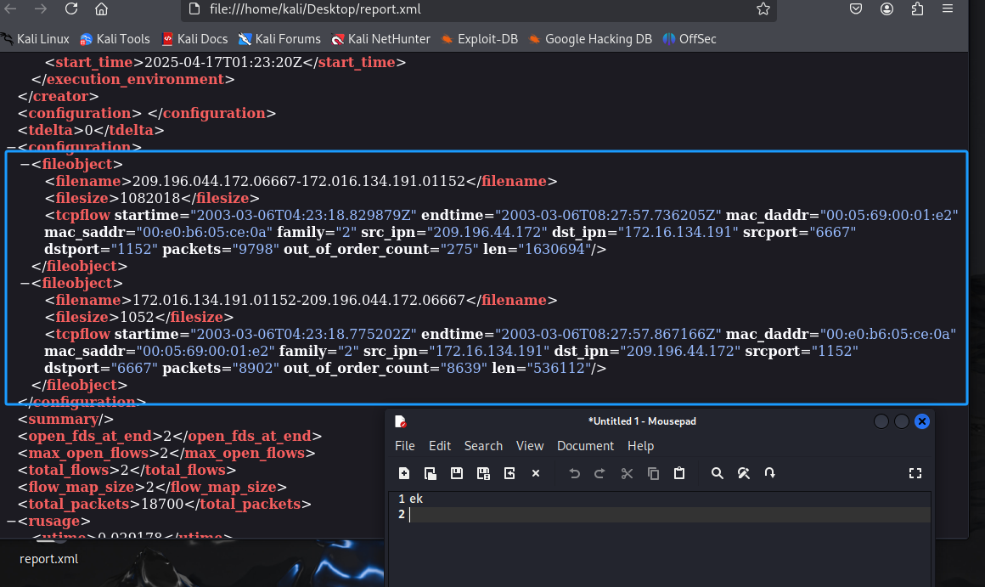Click filename 172.016.134.191.01152-209.196.044.172.06667

[298, 301]
